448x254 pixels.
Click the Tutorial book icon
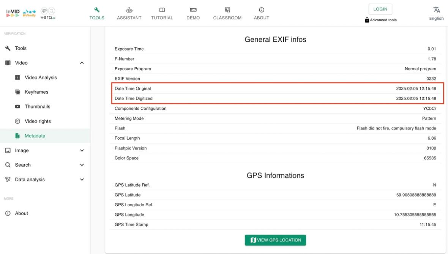pyautogui.click(x=162, y=10)
